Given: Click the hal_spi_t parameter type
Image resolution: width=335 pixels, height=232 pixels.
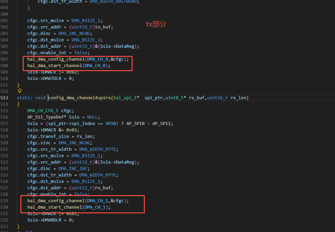Looking at the screenshot, I should pos(125,98).
